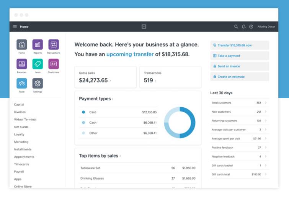The image size is (289, 197).
Task: Click the Other payment color dot
Action: pos(83,133)
